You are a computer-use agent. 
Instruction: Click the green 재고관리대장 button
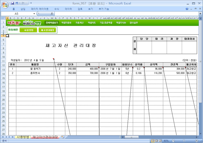pos(47,30)
